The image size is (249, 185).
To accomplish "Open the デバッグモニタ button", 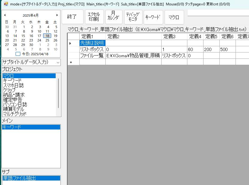I will [x=132, y=17].
